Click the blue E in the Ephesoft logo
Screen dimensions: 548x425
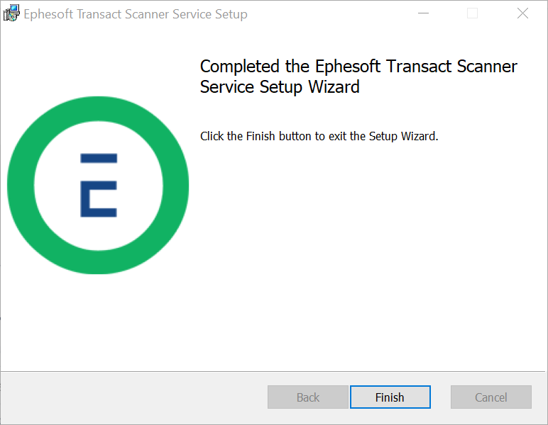tap(99, 185)
